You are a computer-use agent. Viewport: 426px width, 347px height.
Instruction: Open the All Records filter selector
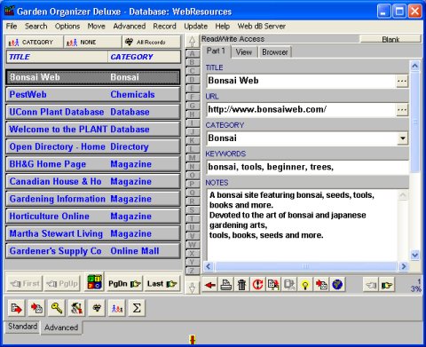[152, 43]
